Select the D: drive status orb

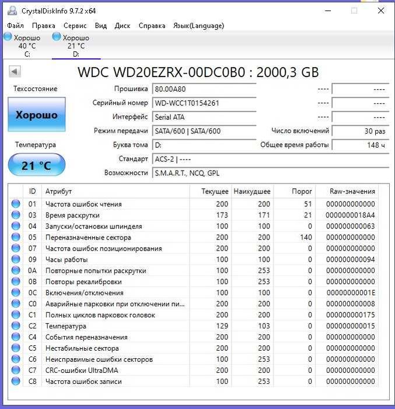coord(57,37)
